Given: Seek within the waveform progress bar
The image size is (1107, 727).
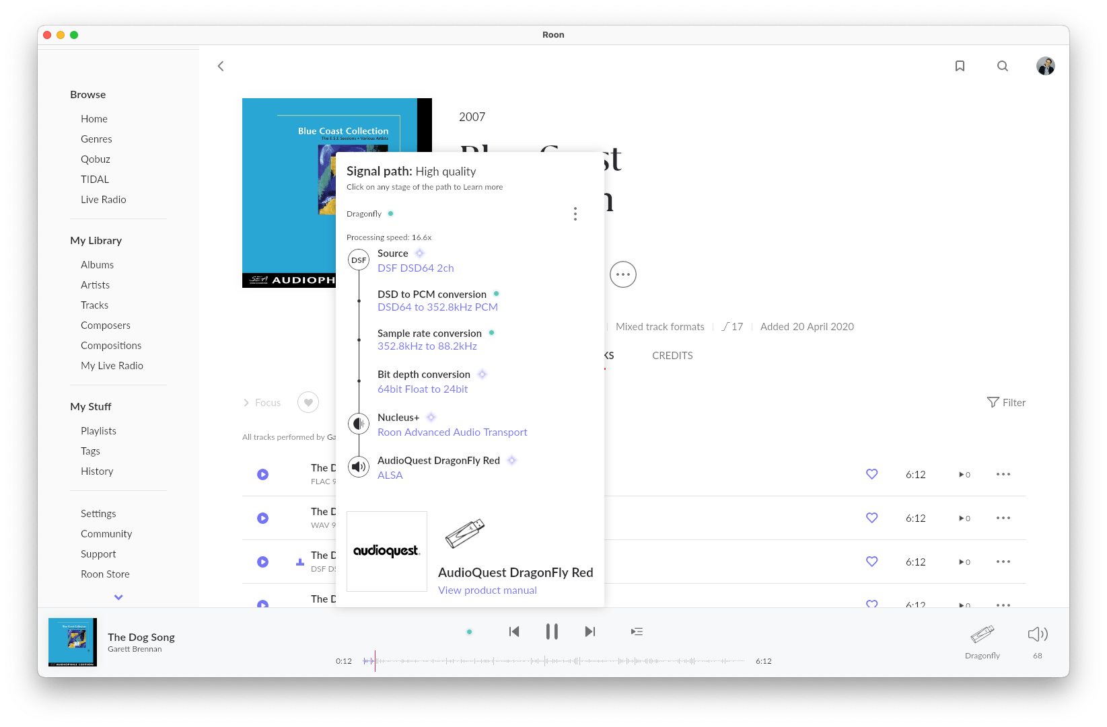Looking at the screenshot, I should tap(554, 661).
